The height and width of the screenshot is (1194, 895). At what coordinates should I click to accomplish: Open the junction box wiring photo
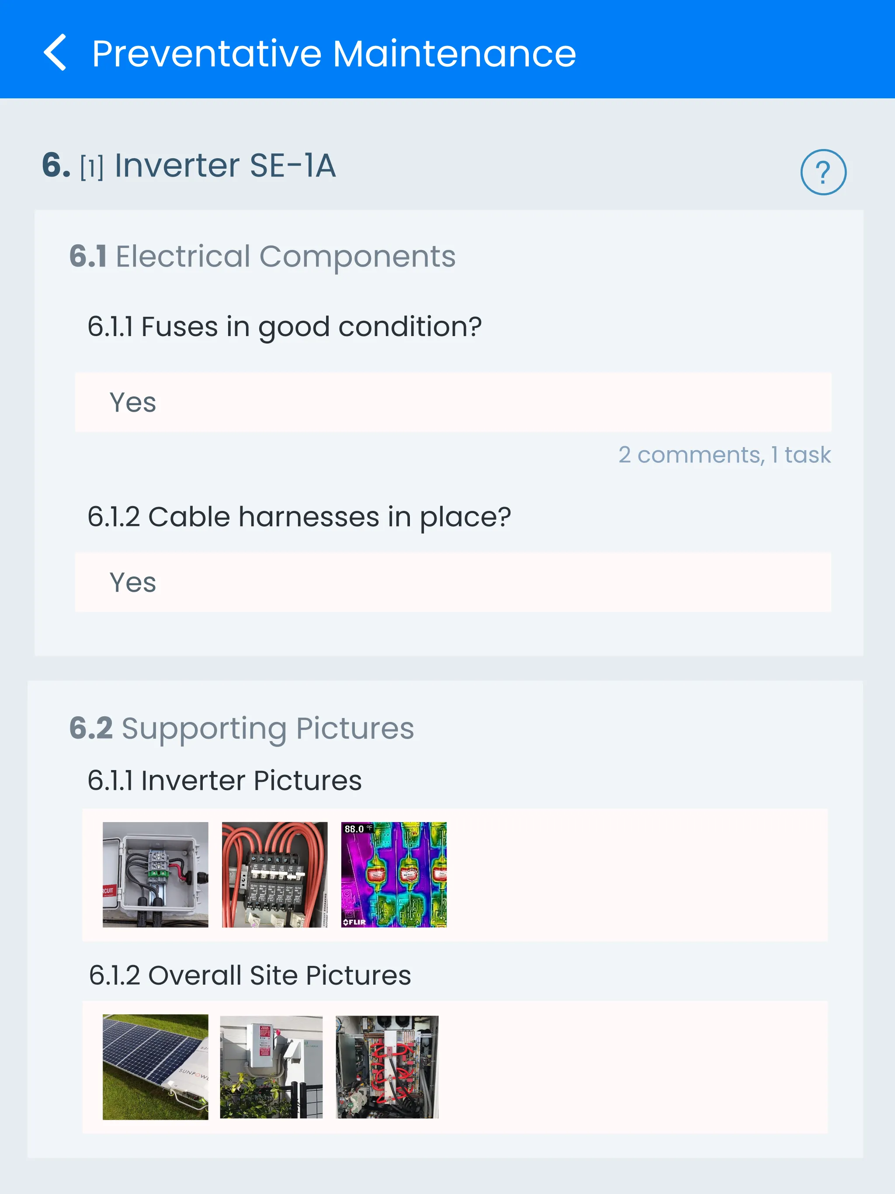pos(156,875)
